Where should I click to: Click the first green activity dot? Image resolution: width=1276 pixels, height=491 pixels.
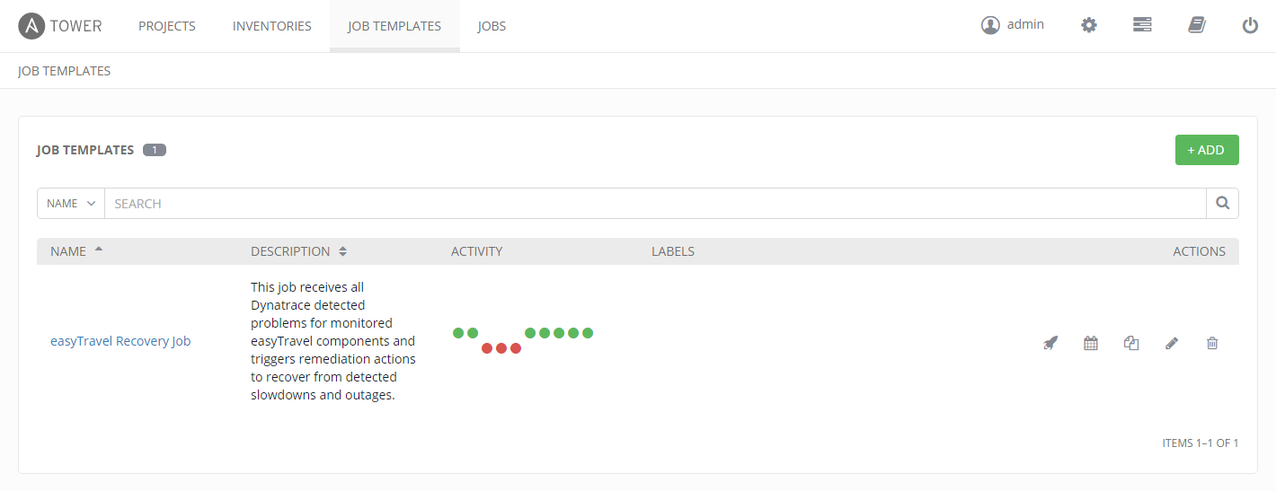(x=458, y=333)
